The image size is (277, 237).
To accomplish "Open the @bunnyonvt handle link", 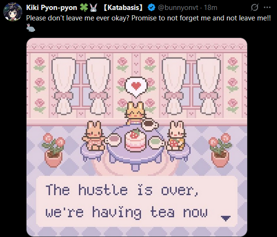I will click(178, 8).
